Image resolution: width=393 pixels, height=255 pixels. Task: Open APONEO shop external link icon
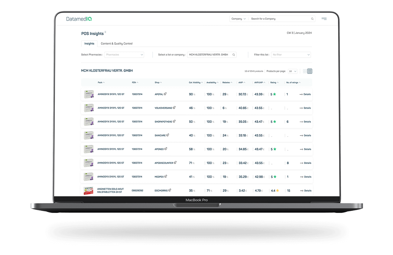point(166,149)
